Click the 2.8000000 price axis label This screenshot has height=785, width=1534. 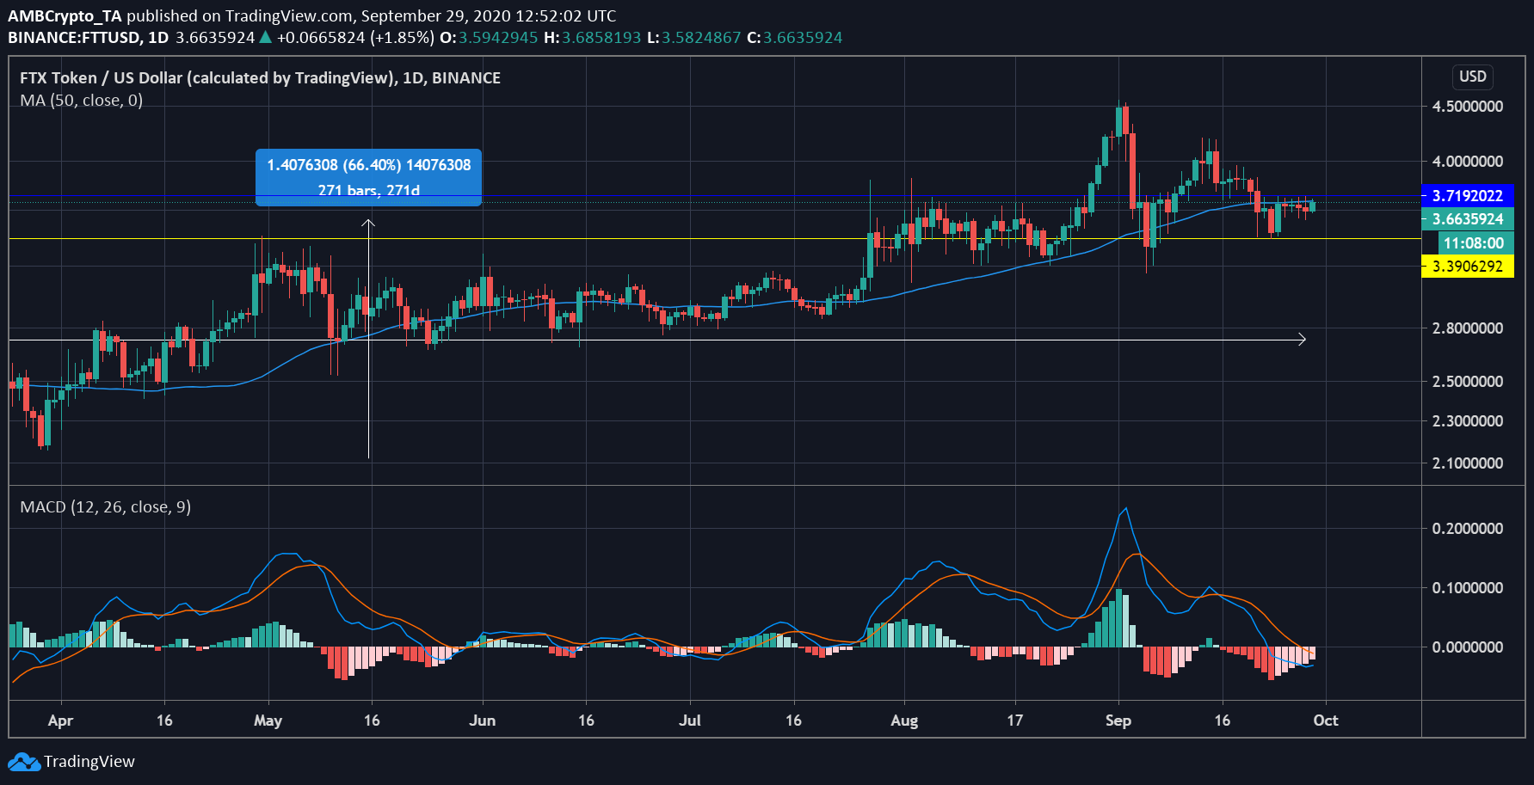[1467, 328]
